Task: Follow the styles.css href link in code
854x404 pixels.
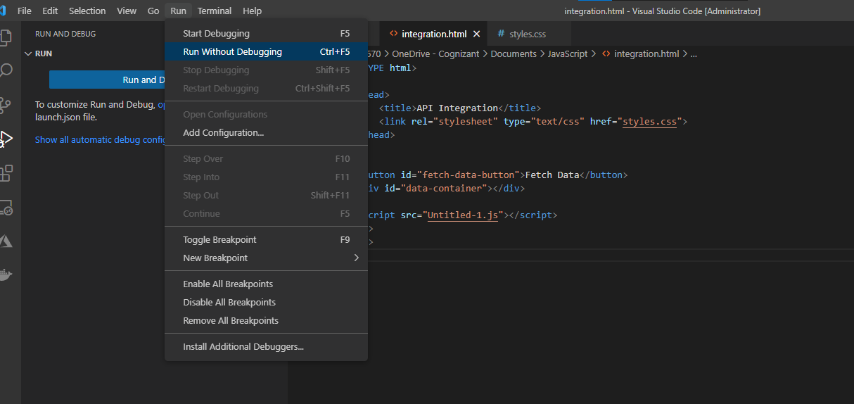Action: (650, 122)
